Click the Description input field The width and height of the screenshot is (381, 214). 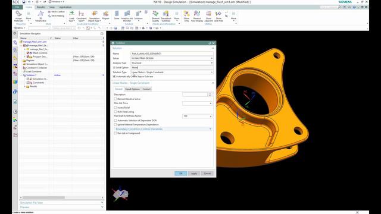tap(195, 95)
